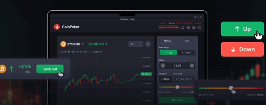This screenshot has width=266, height=105.
Task: Switch to the Manual tab
Action: coord(168,41)
